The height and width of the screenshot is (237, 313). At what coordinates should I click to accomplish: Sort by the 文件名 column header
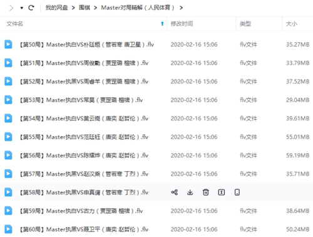click(x=14, y=24)
